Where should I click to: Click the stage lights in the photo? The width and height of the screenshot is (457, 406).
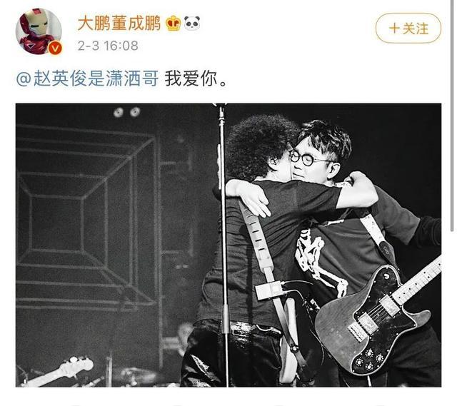tap(127, 112)
